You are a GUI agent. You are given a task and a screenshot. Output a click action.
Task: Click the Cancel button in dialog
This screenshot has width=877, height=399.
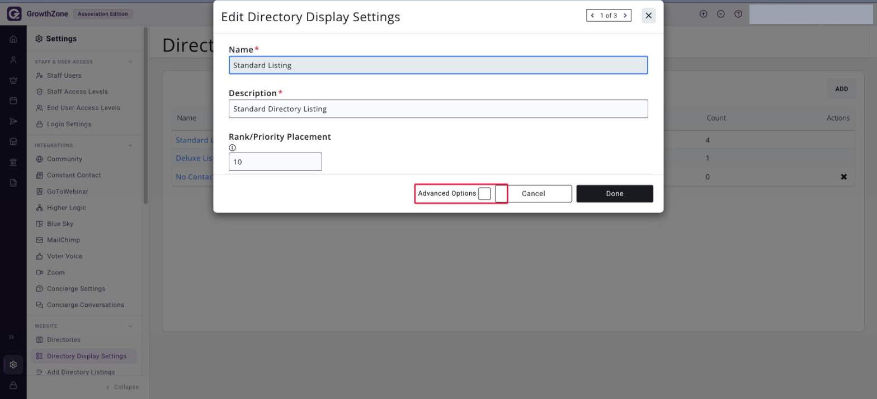pos(534,193)
